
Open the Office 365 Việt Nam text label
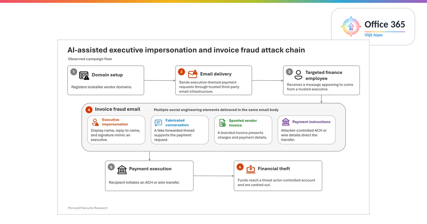(385, 28)
